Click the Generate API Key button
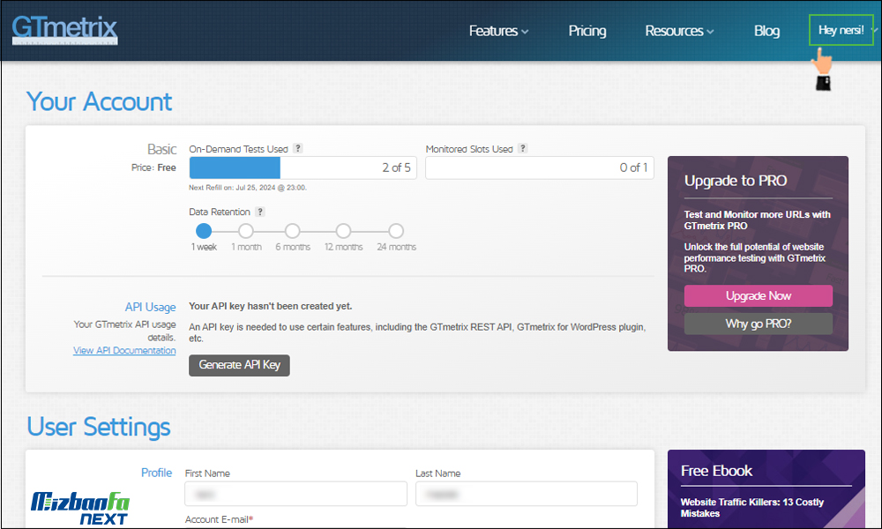This screenshot has height=529, width=882. click(239, 365)
